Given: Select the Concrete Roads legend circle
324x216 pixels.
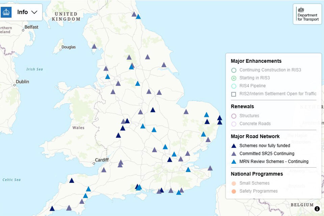Looking at the screenshot, I should [x=234, y=124].
